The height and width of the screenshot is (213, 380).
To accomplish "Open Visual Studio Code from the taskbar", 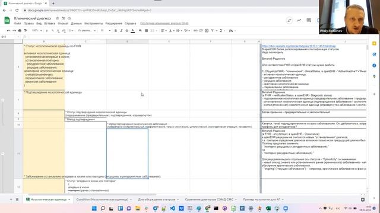I will [172, 208].
